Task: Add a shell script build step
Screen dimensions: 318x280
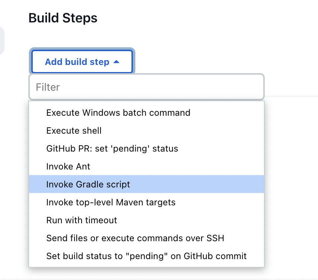Action: 74,130
